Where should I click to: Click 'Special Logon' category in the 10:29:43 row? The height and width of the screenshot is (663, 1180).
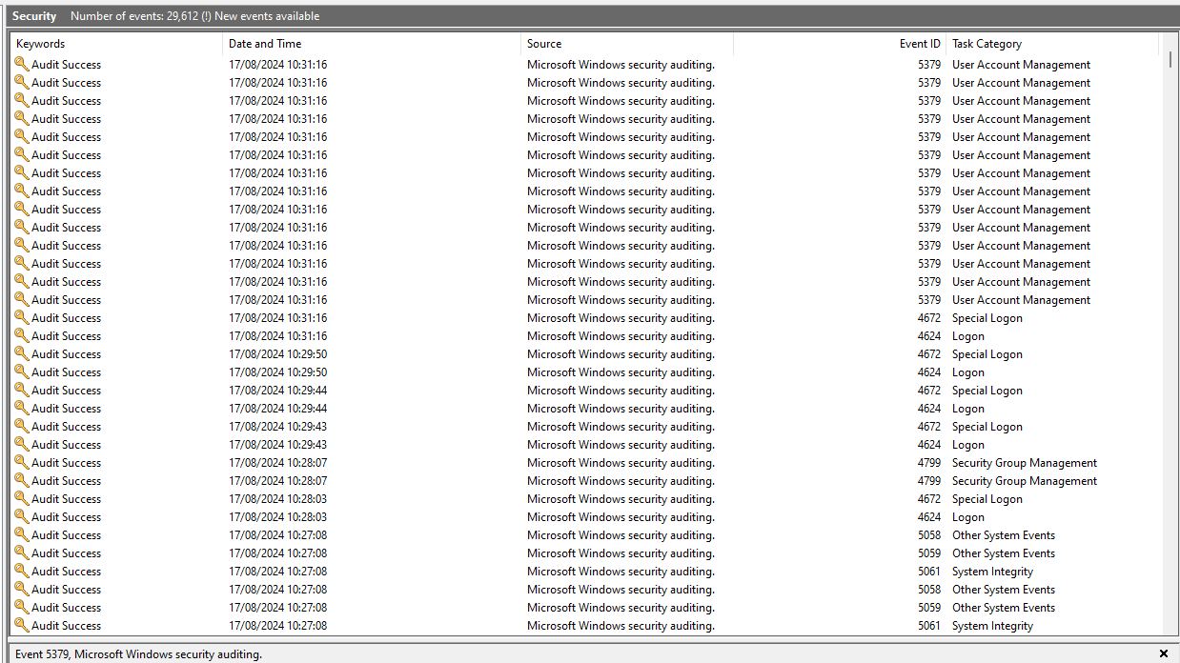coord(987,427)
